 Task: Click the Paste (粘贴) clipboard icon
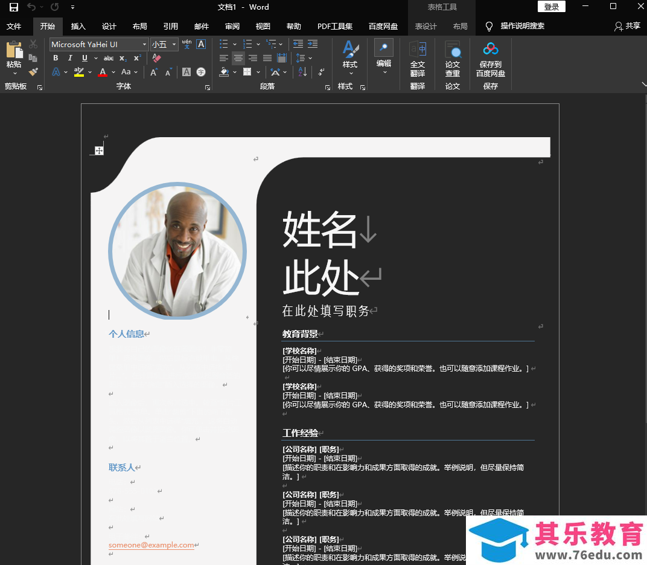(x=14, y=50)
